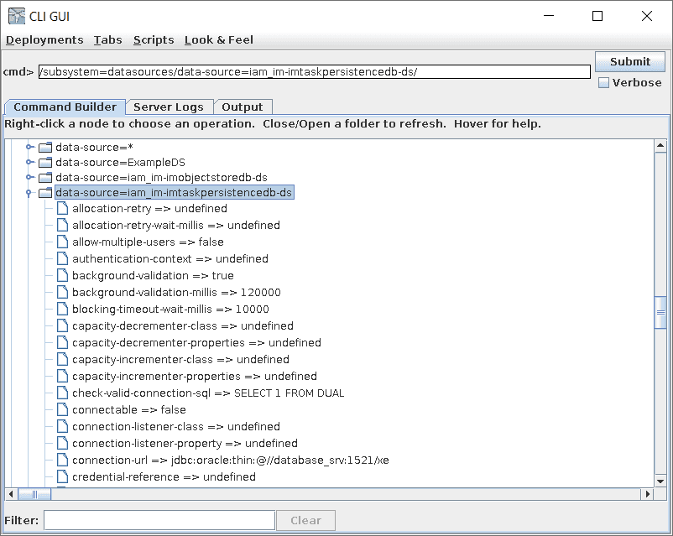Click the folder icon next to data-source=*

[x=45, y=147]
